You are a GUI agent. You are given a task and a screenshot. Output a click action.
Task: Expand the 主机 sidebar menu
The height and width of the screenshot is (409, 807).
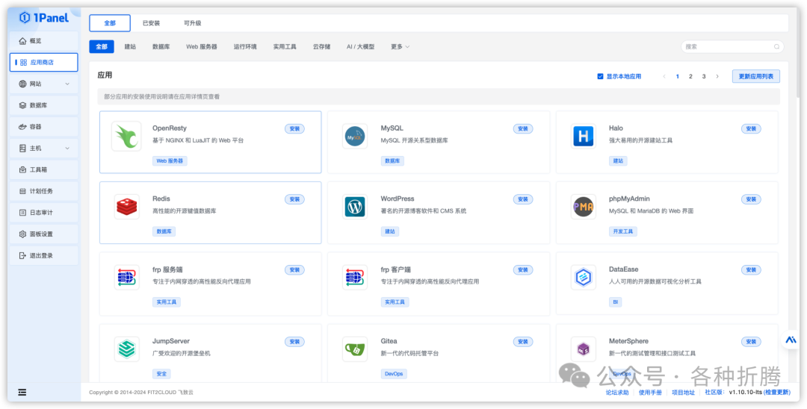pos(44,148)
